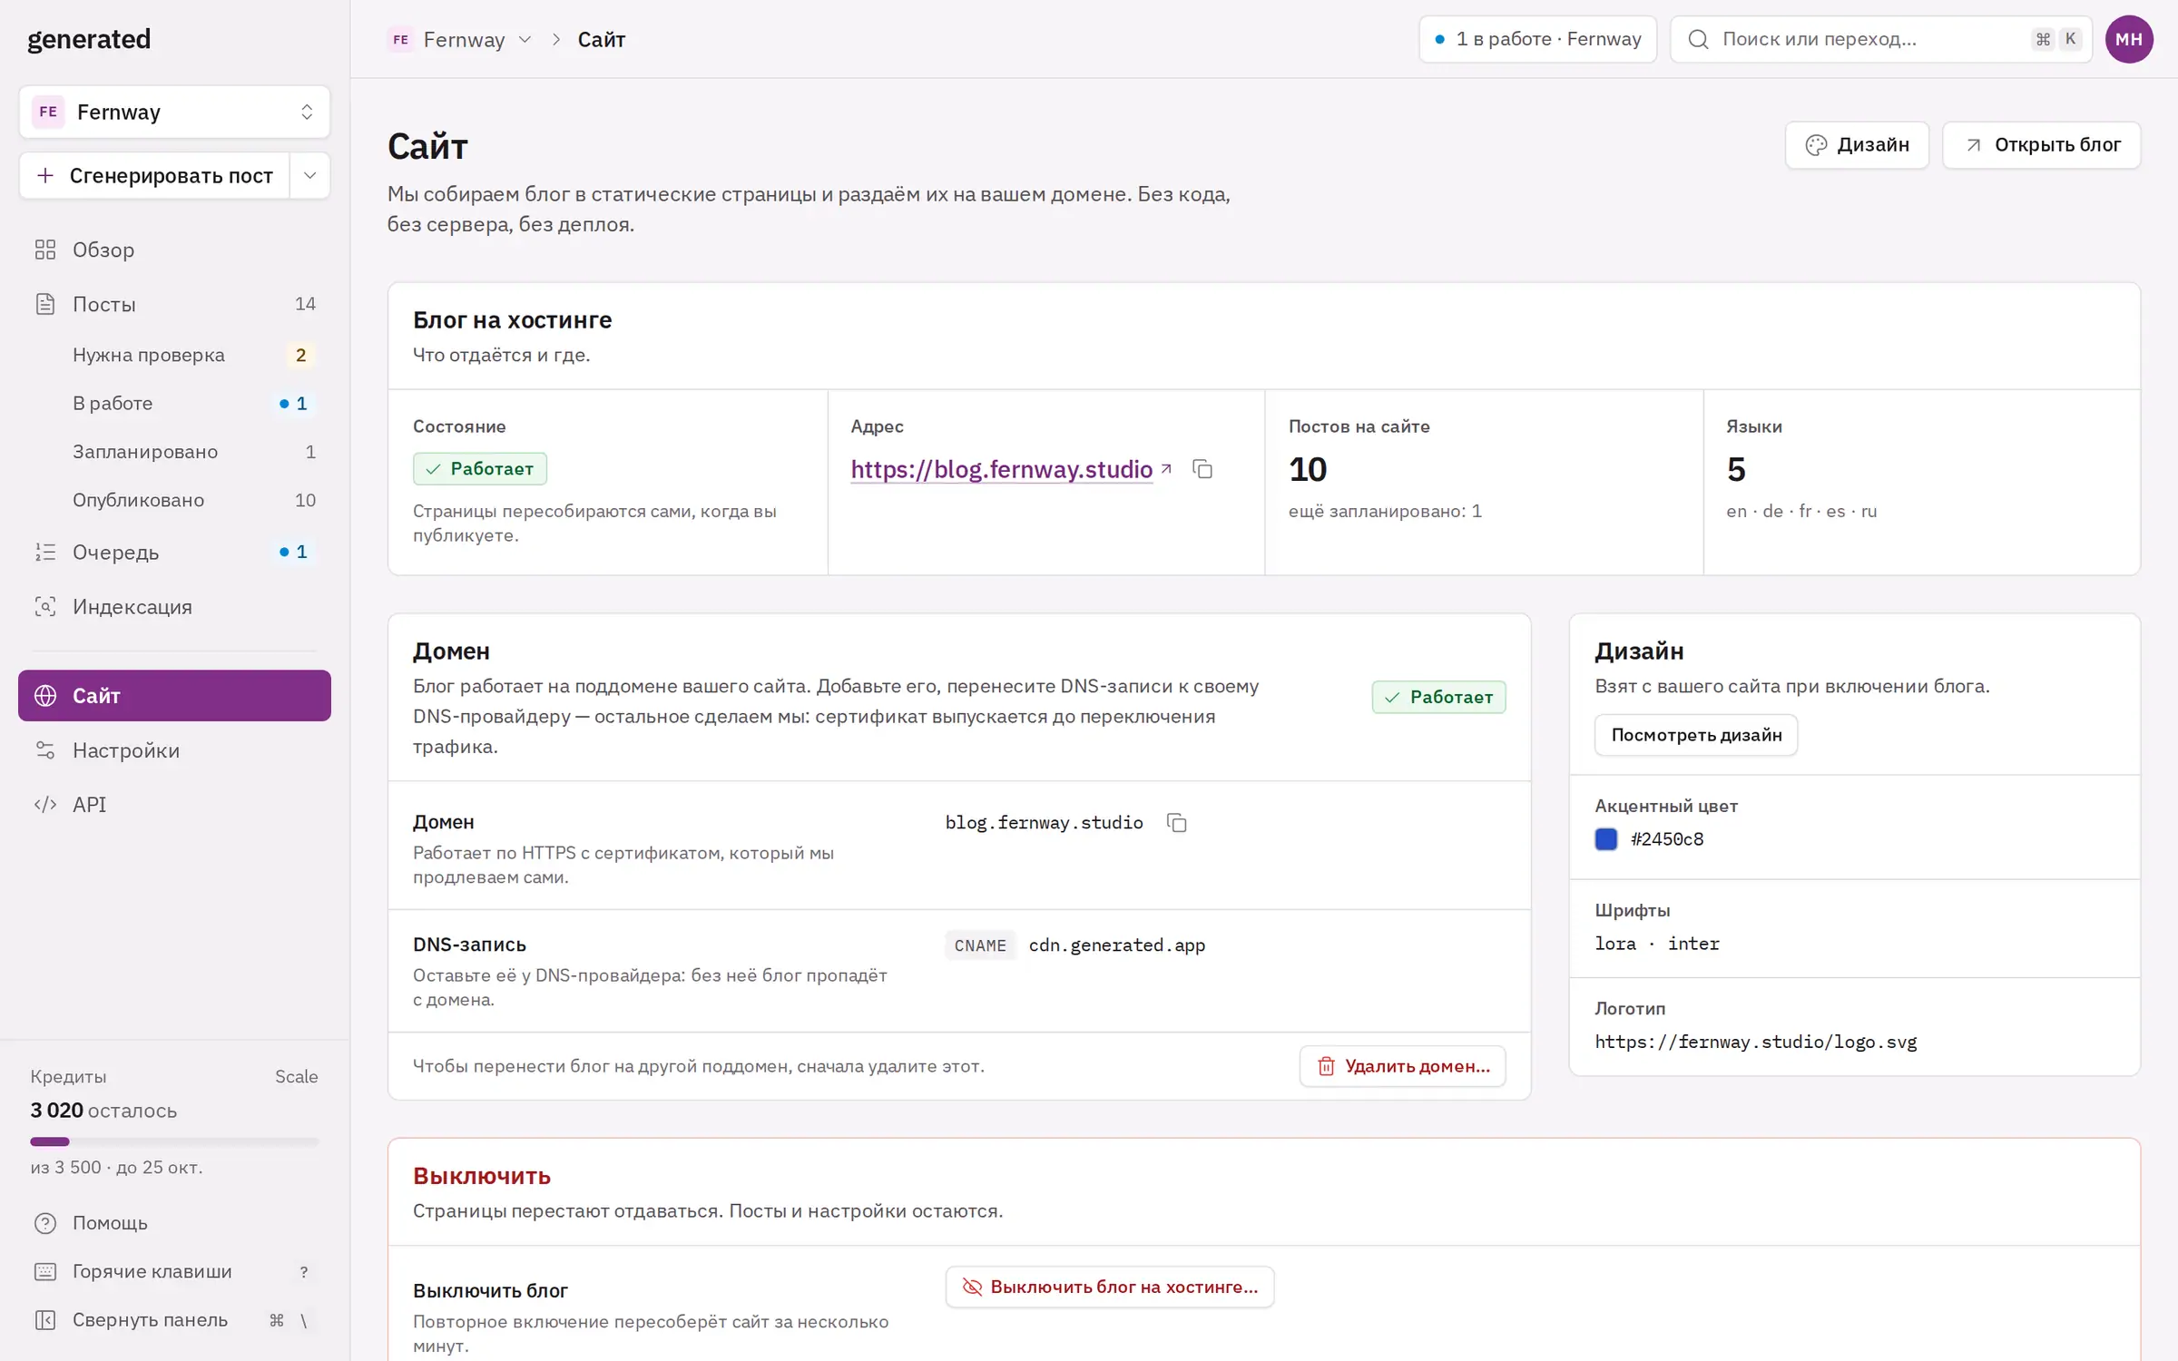This screenshot has width=2178, height=1361.
Task: Open the Нужна проверка posts filter
Action: 174,355
